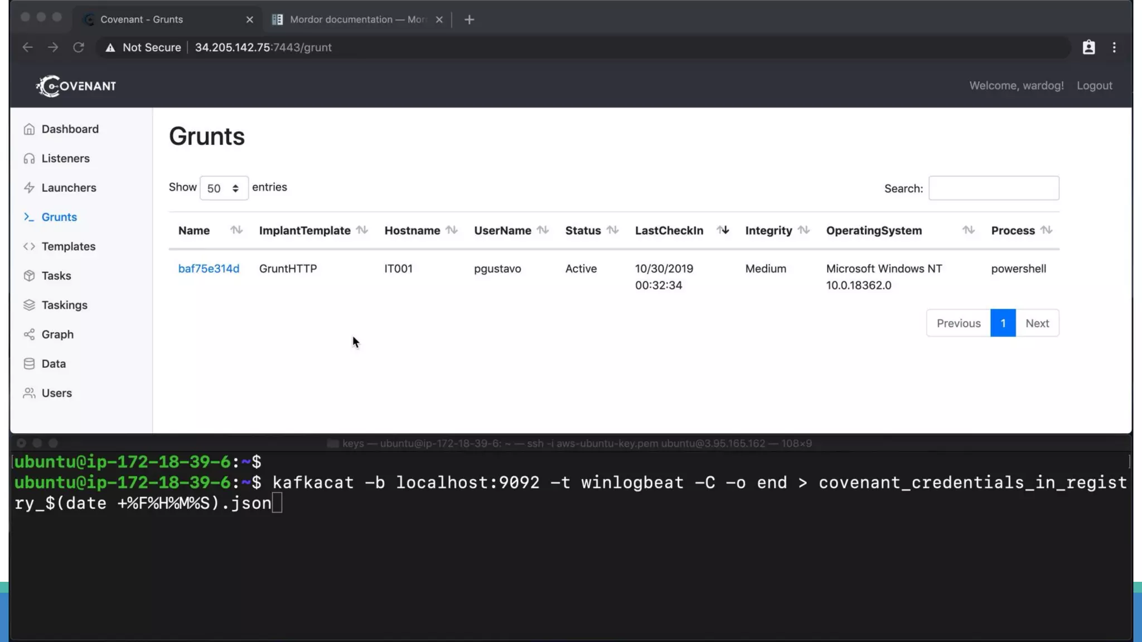Reload the current page

coord(79,47)
